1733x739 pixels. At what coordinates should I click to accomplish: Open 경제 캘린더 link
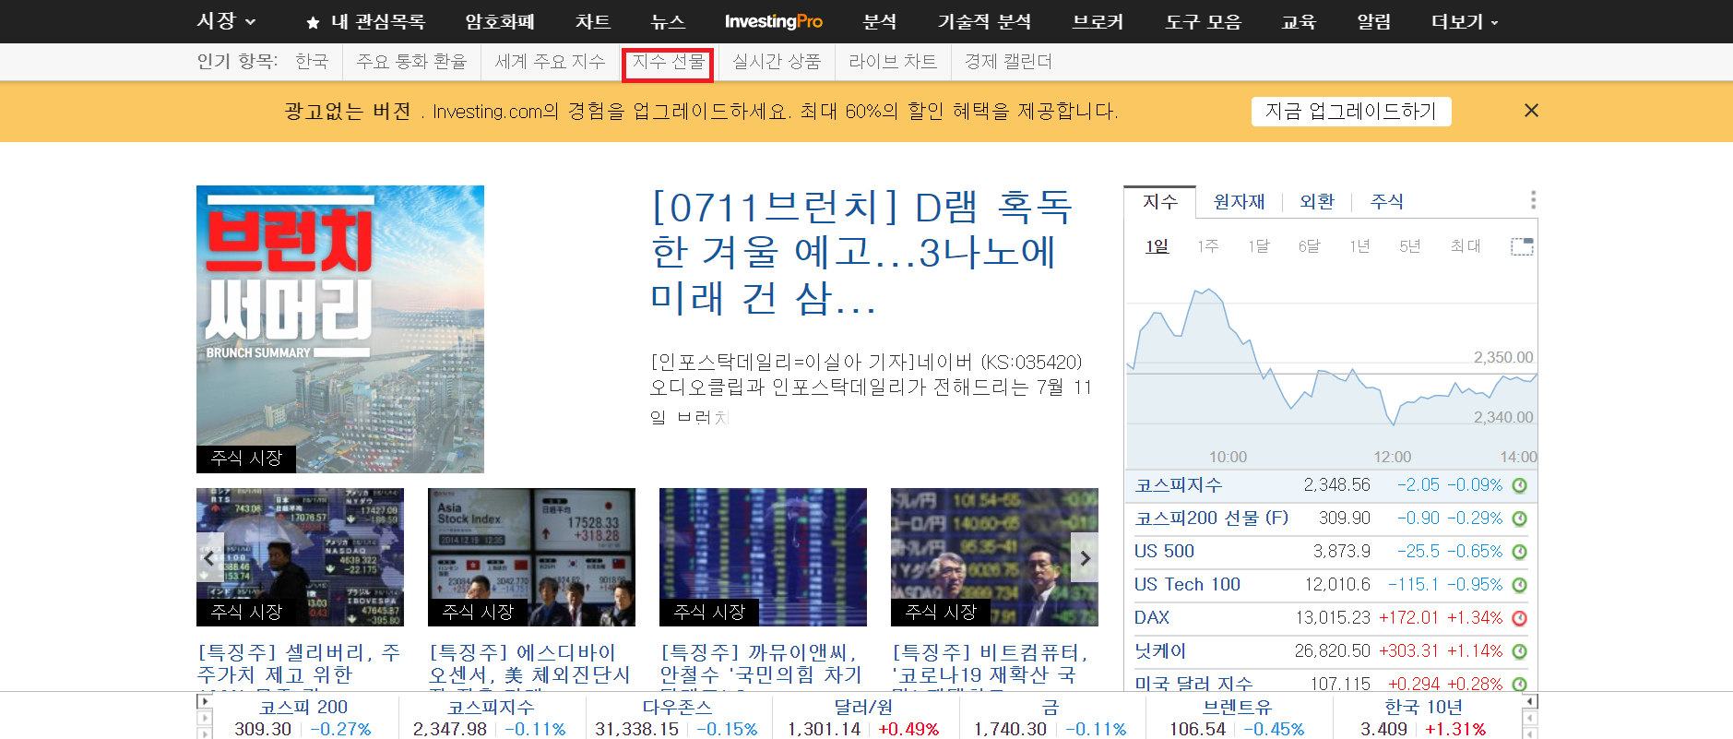coord(1008,62)
